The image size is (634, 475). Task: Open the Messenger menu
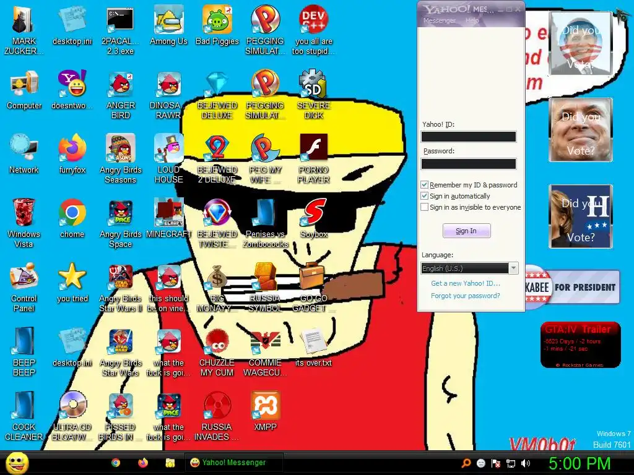[x=439, y=20]
